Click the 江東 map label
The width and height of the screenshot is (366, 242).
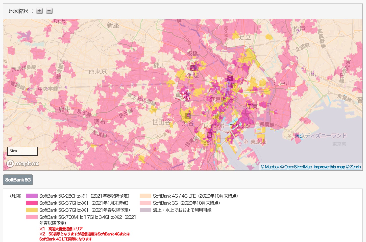point(252,106)
